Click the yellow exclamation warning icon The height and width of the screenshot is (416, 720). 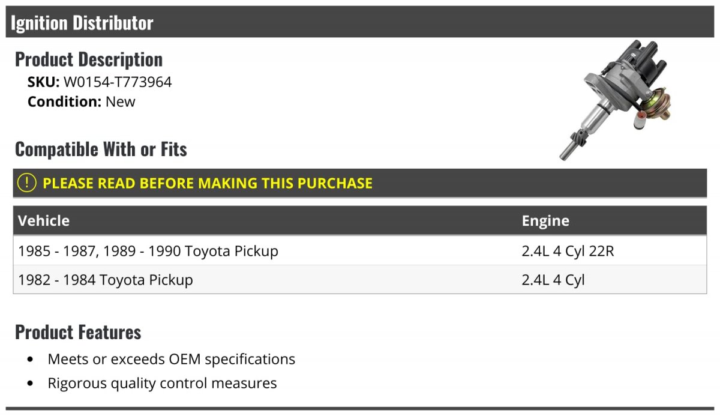[x=26, y=183]
